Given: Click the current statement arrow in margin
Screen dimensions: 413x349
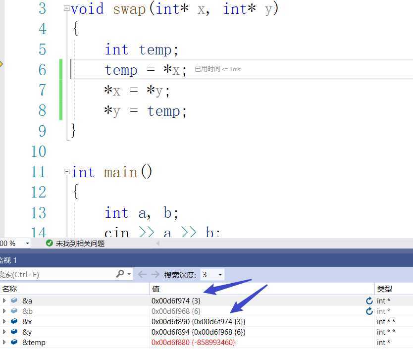Looking at the screenshot, I should [x=1, y=64].
